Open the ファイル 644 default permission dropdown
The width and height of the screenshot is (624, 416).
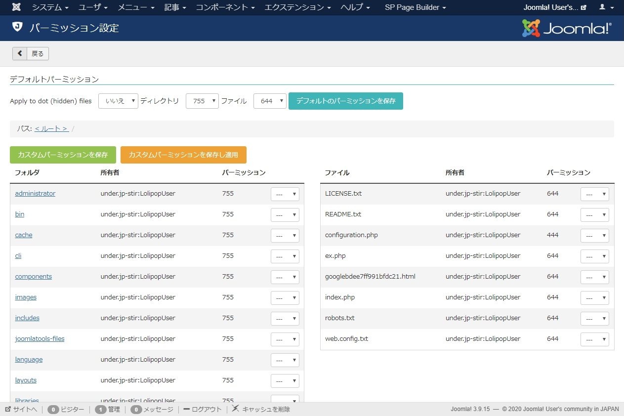[270, 101]
